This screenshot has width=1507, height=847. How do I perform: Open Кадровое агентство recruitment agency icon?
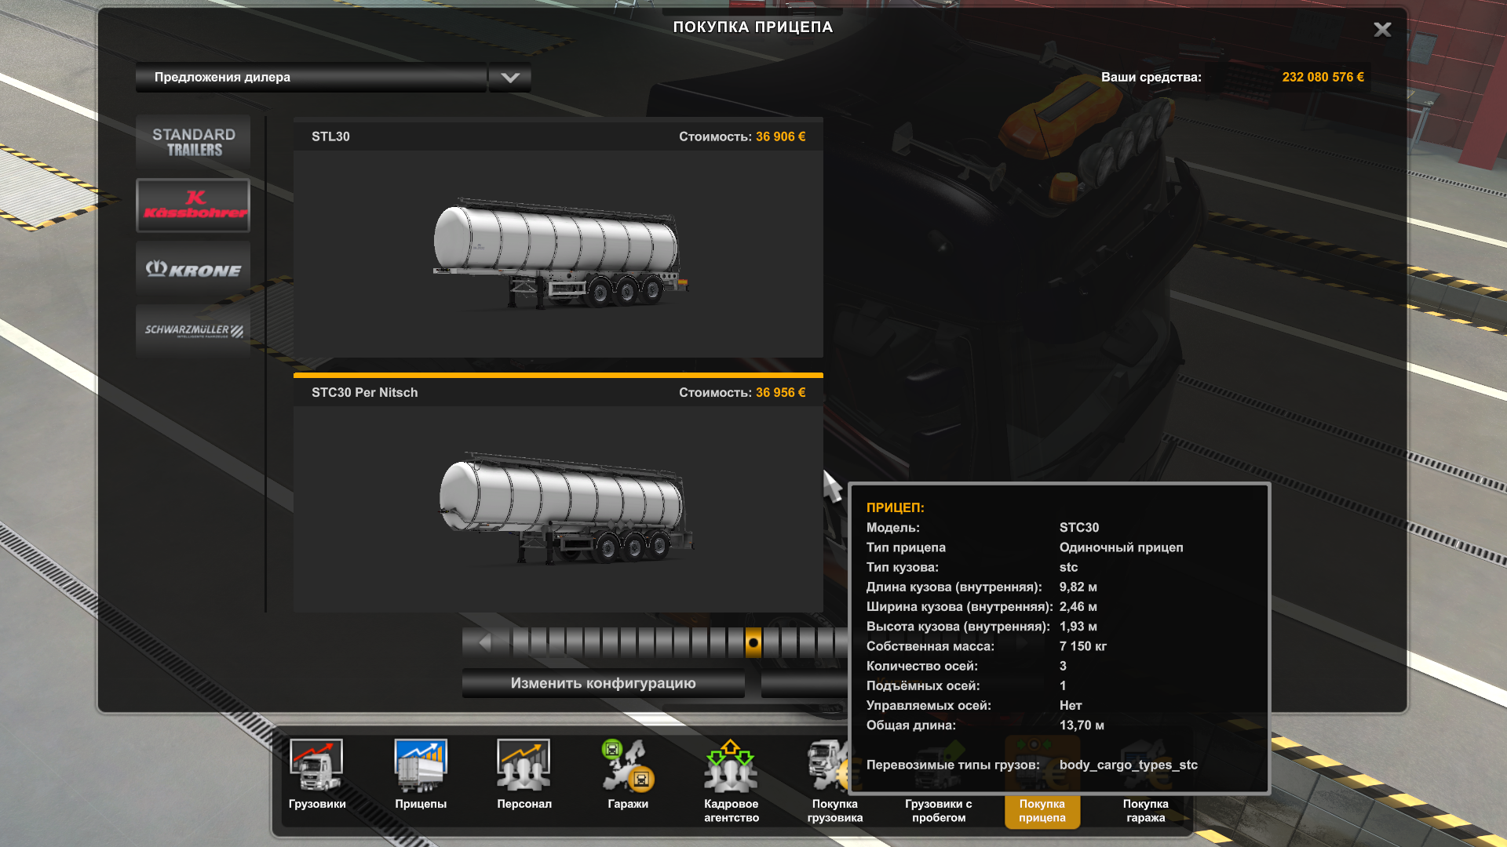(x=731, y=767)
